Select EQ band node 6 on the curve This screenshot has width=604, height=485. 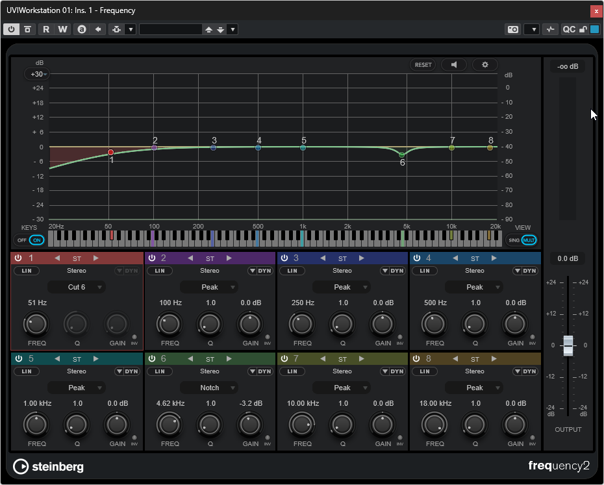pyautogui.click(x=402, y=155)
